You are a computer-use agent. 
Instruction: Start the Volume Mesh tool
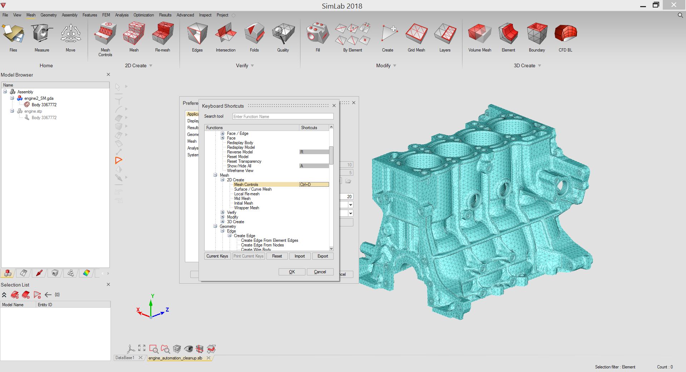[x=480, y=38]
